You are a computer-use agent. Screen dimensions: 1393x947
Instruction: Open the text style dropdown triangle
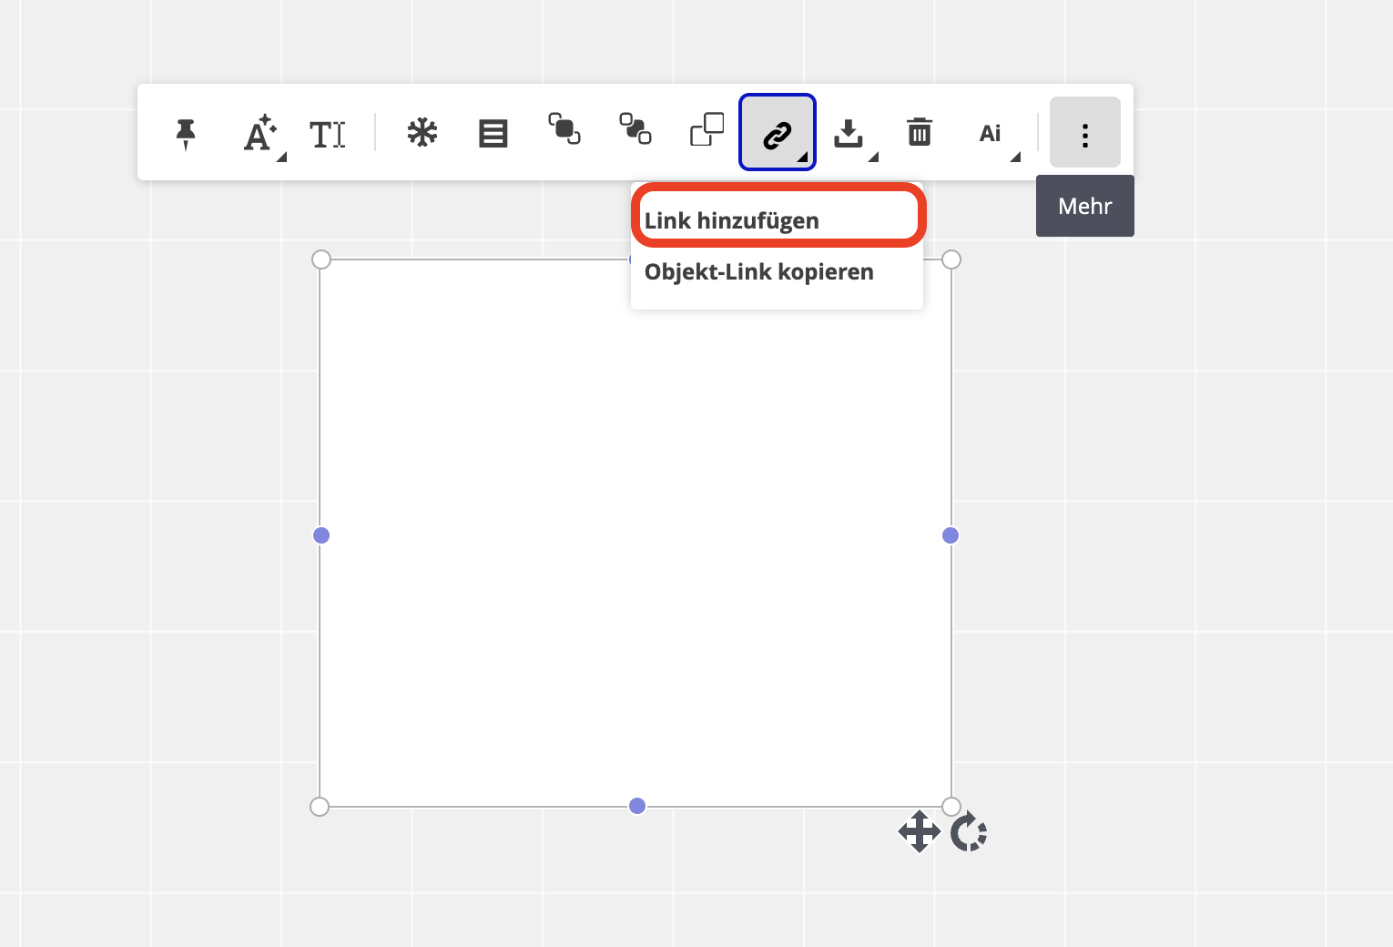[281, 158]
